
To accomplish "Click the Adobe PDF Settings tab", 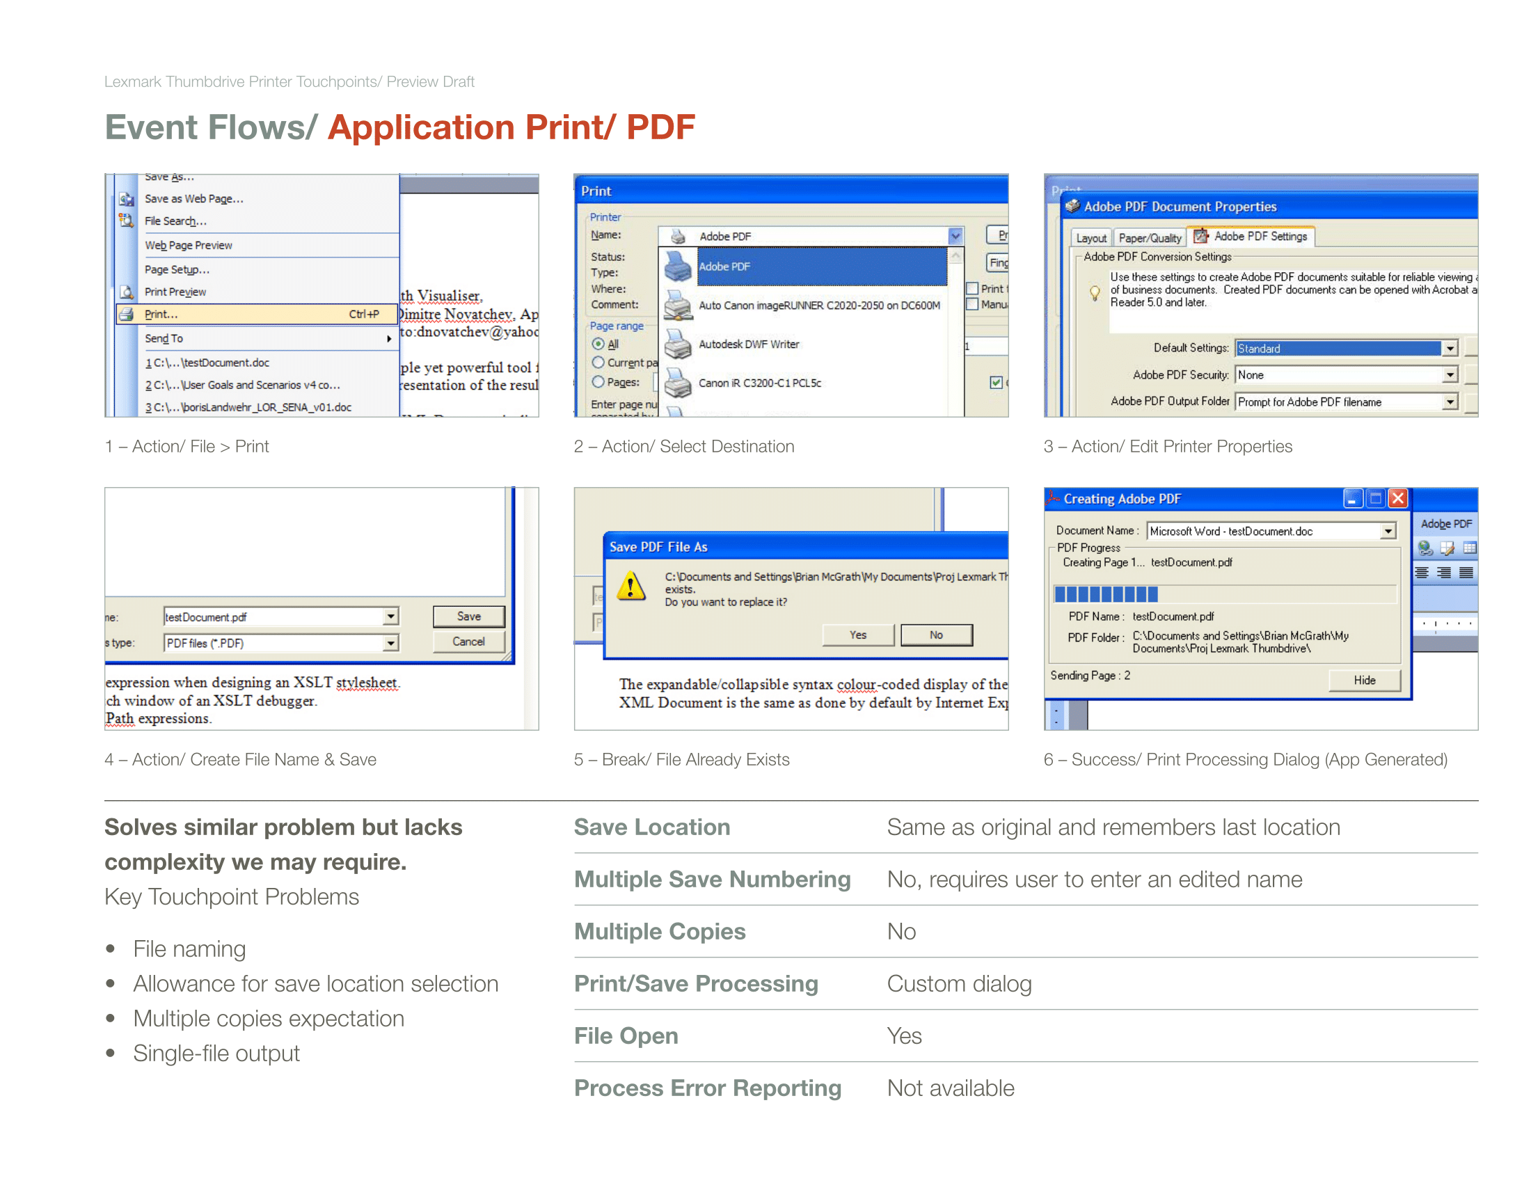I will tap(1251, 237).
